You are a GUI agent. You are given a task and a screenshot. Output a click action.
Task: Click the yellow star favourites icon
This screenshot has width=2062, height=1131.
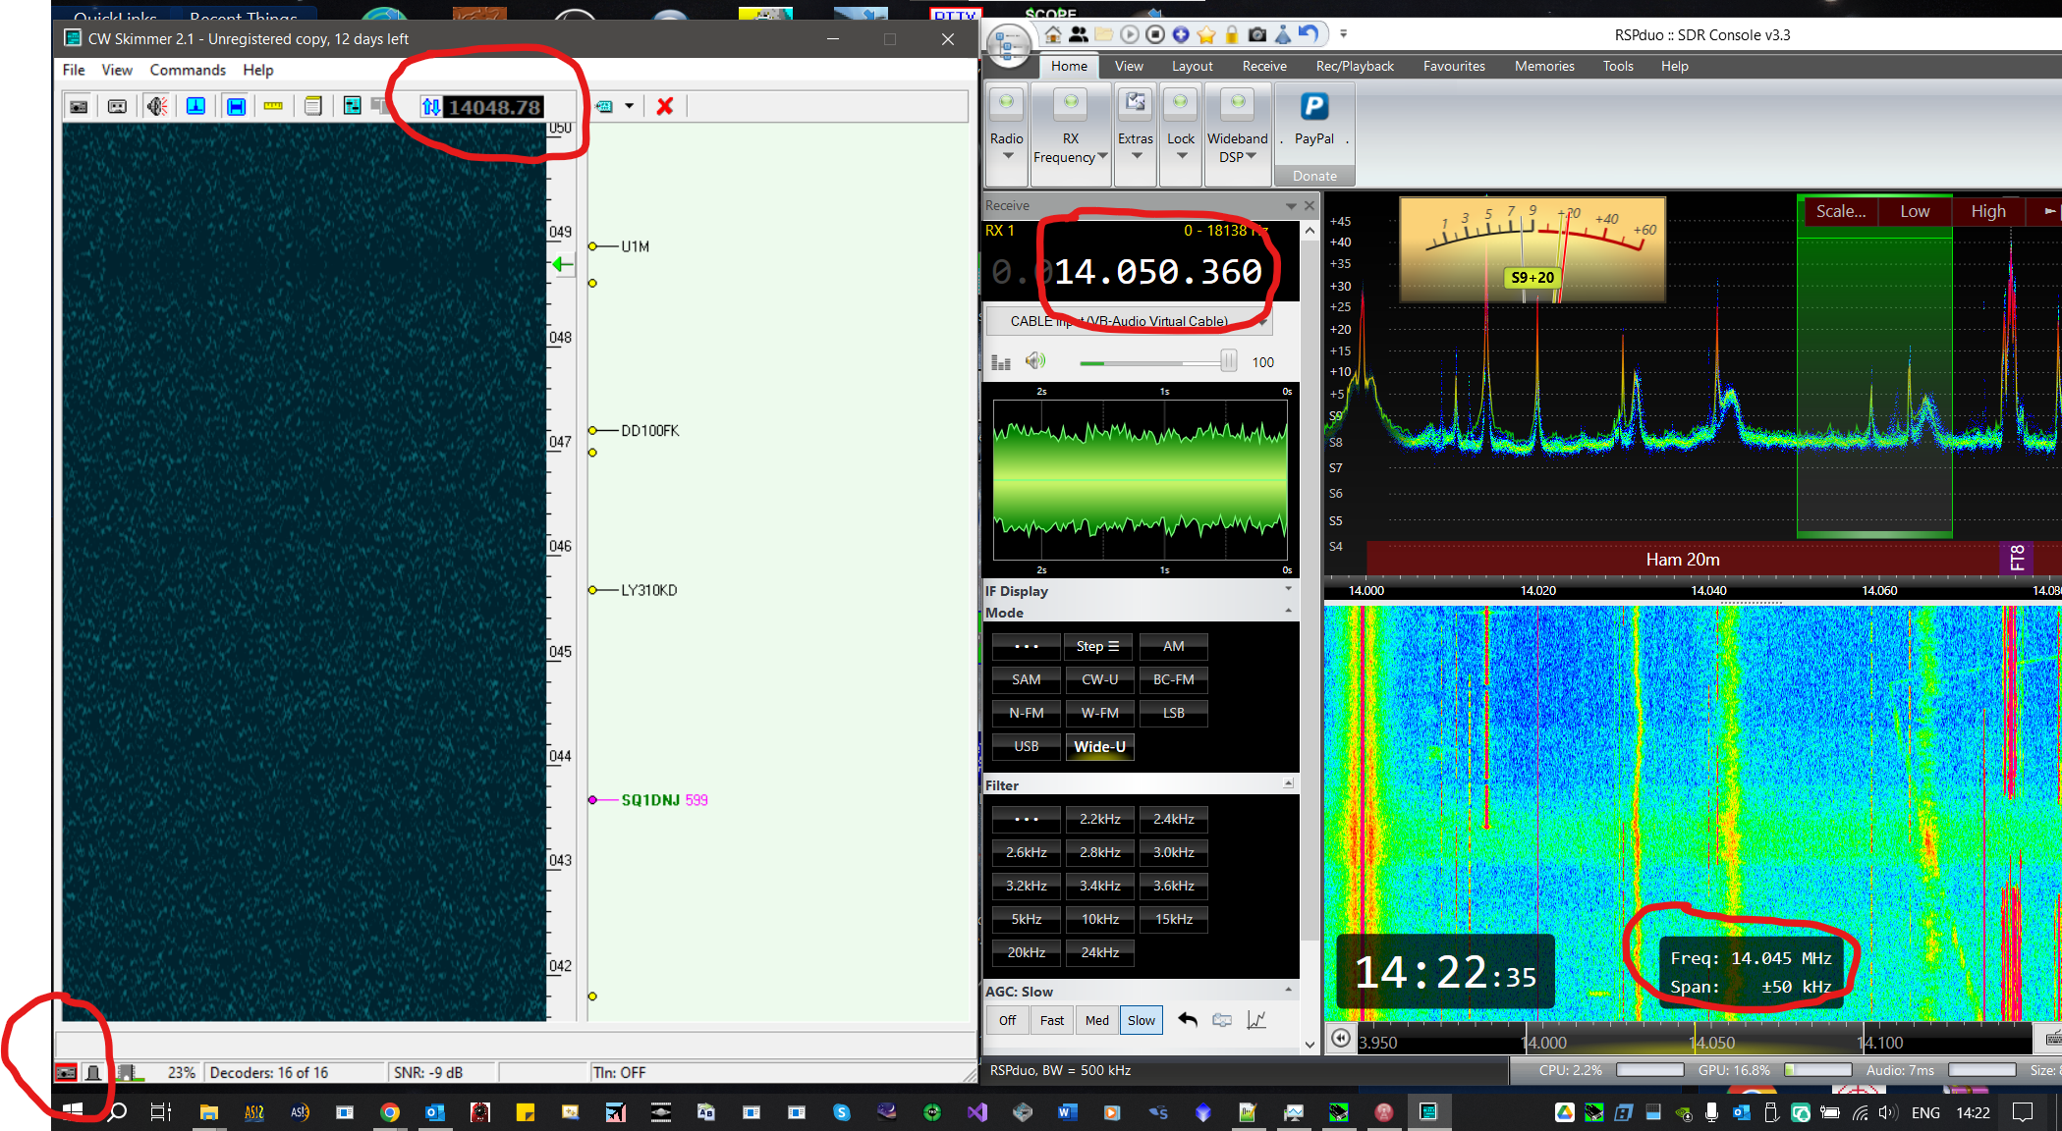click(x=1206, y=35)
